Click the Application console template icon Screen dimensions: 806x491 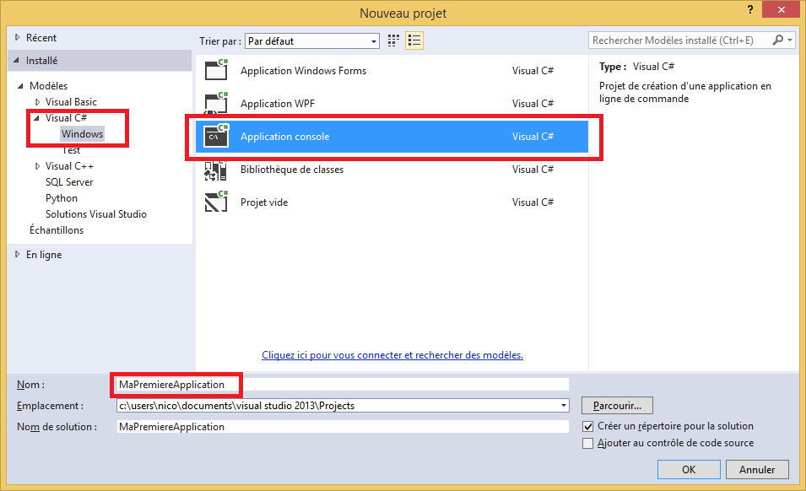[216, 136]
